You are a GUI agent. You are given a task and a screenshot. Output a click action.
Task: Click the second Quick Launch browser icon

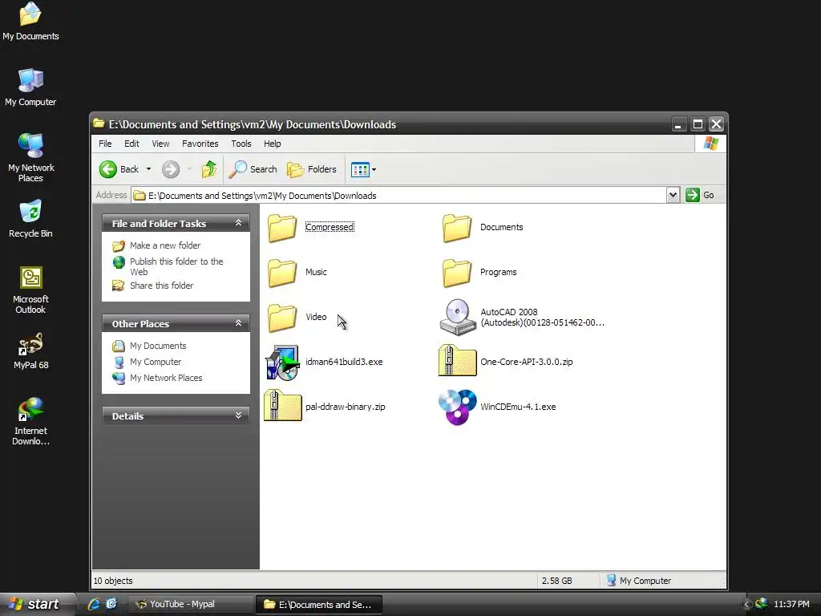(111, 604)
